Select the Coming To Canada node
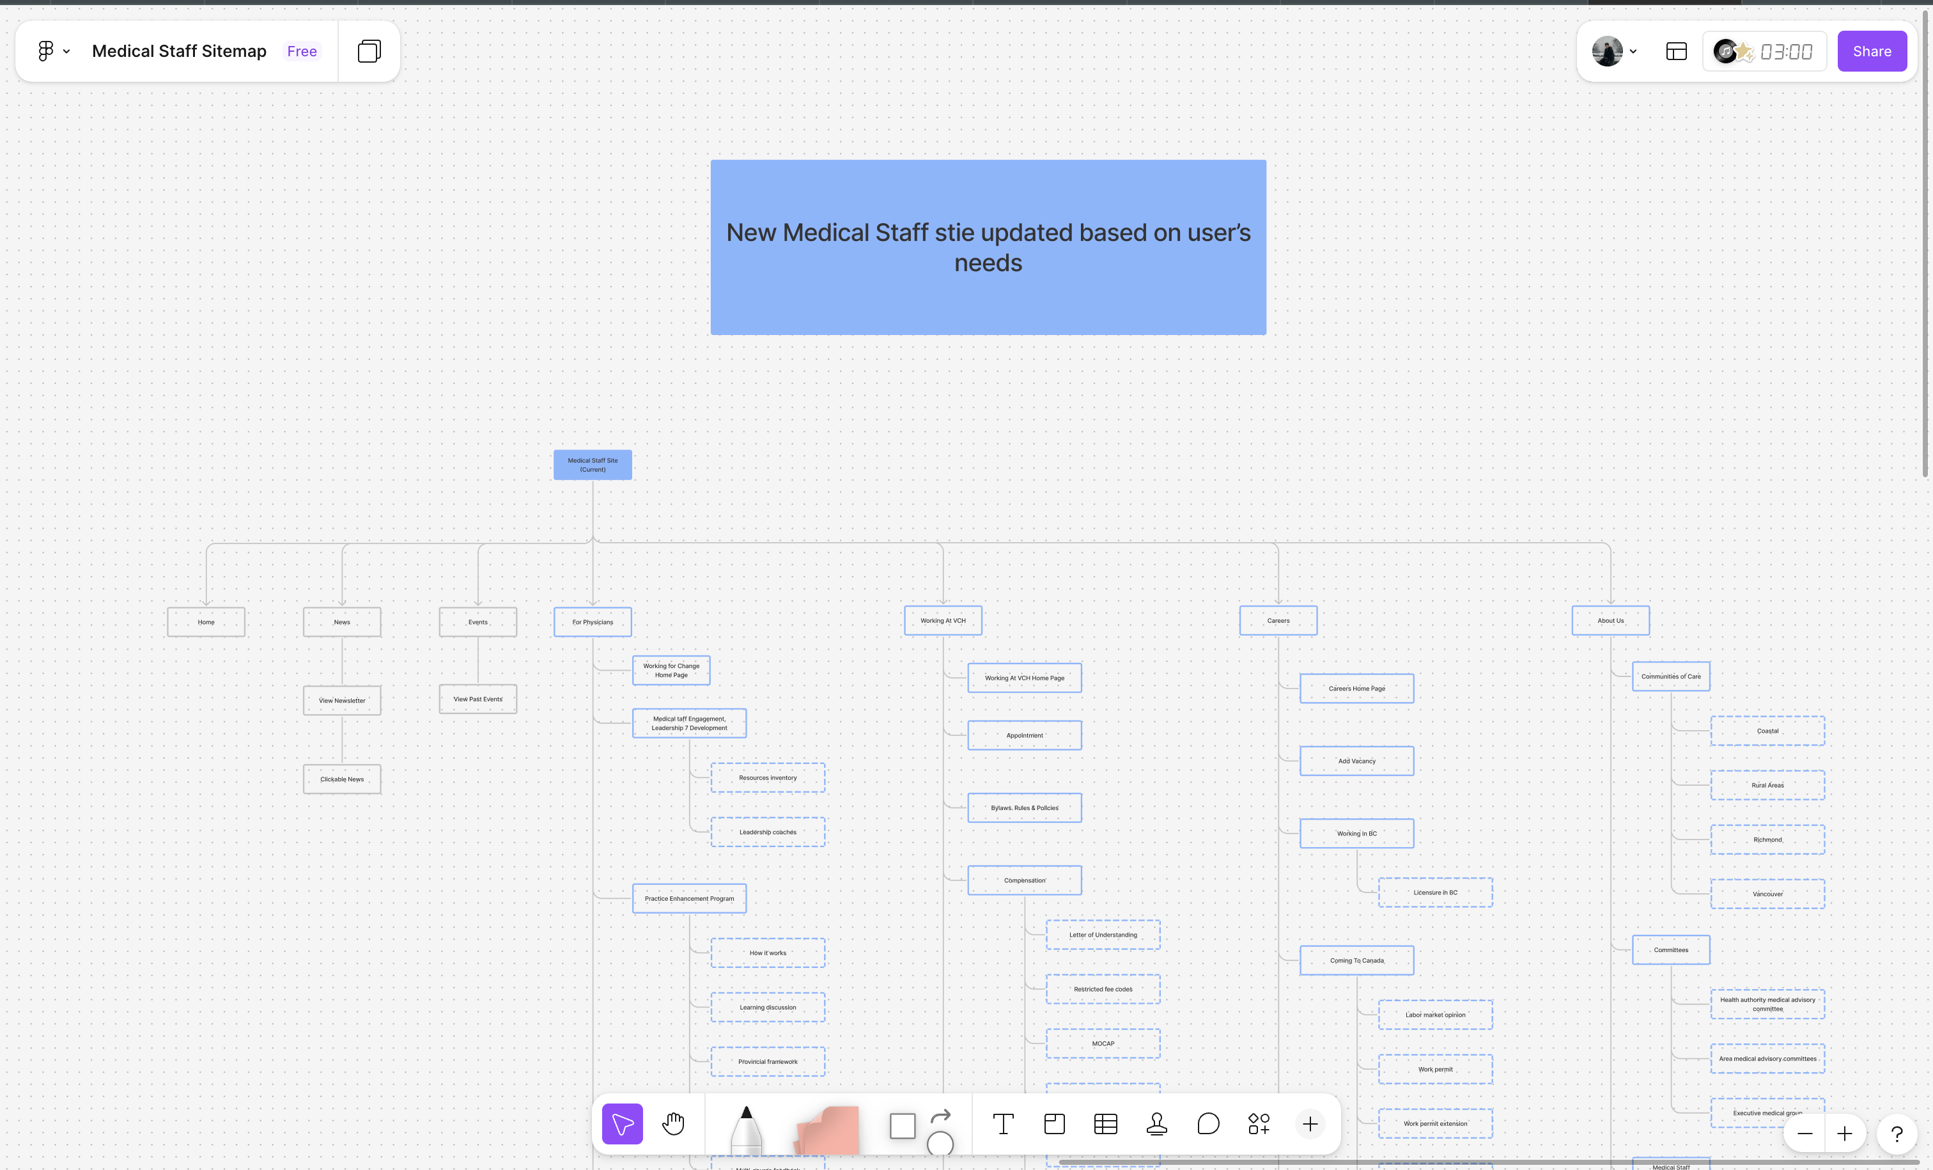 point(1356,960)
